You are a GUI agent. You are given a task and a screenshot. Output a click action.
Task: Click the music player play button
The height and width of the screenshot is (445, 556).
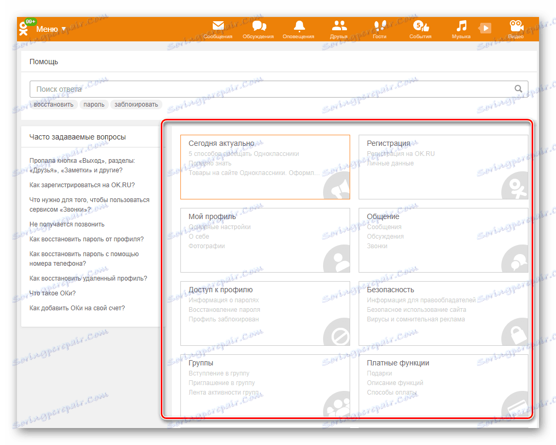pyautogui.click(x=485, y=28)
